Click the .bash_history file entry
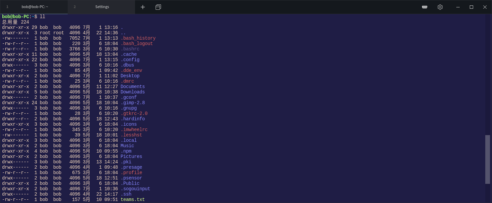 (138, 38)
